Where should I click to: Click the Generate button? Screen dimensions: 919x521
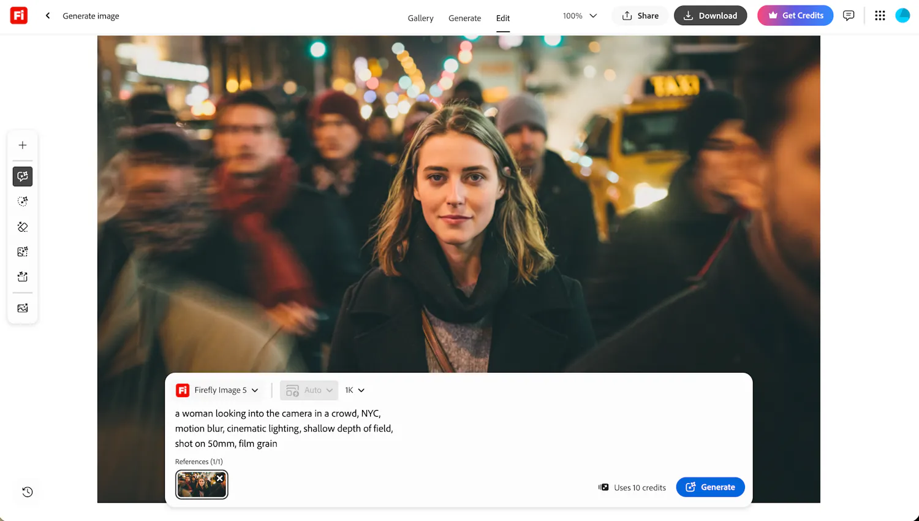(x=710, y=487)
